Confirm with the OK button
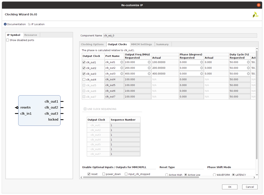The width and height of the screenshot is (264, 195). pyautogui.click(x=230, y=187)
